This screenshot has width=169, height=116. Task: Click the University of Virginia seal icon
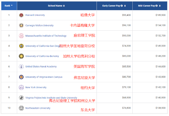click(21, 77)
